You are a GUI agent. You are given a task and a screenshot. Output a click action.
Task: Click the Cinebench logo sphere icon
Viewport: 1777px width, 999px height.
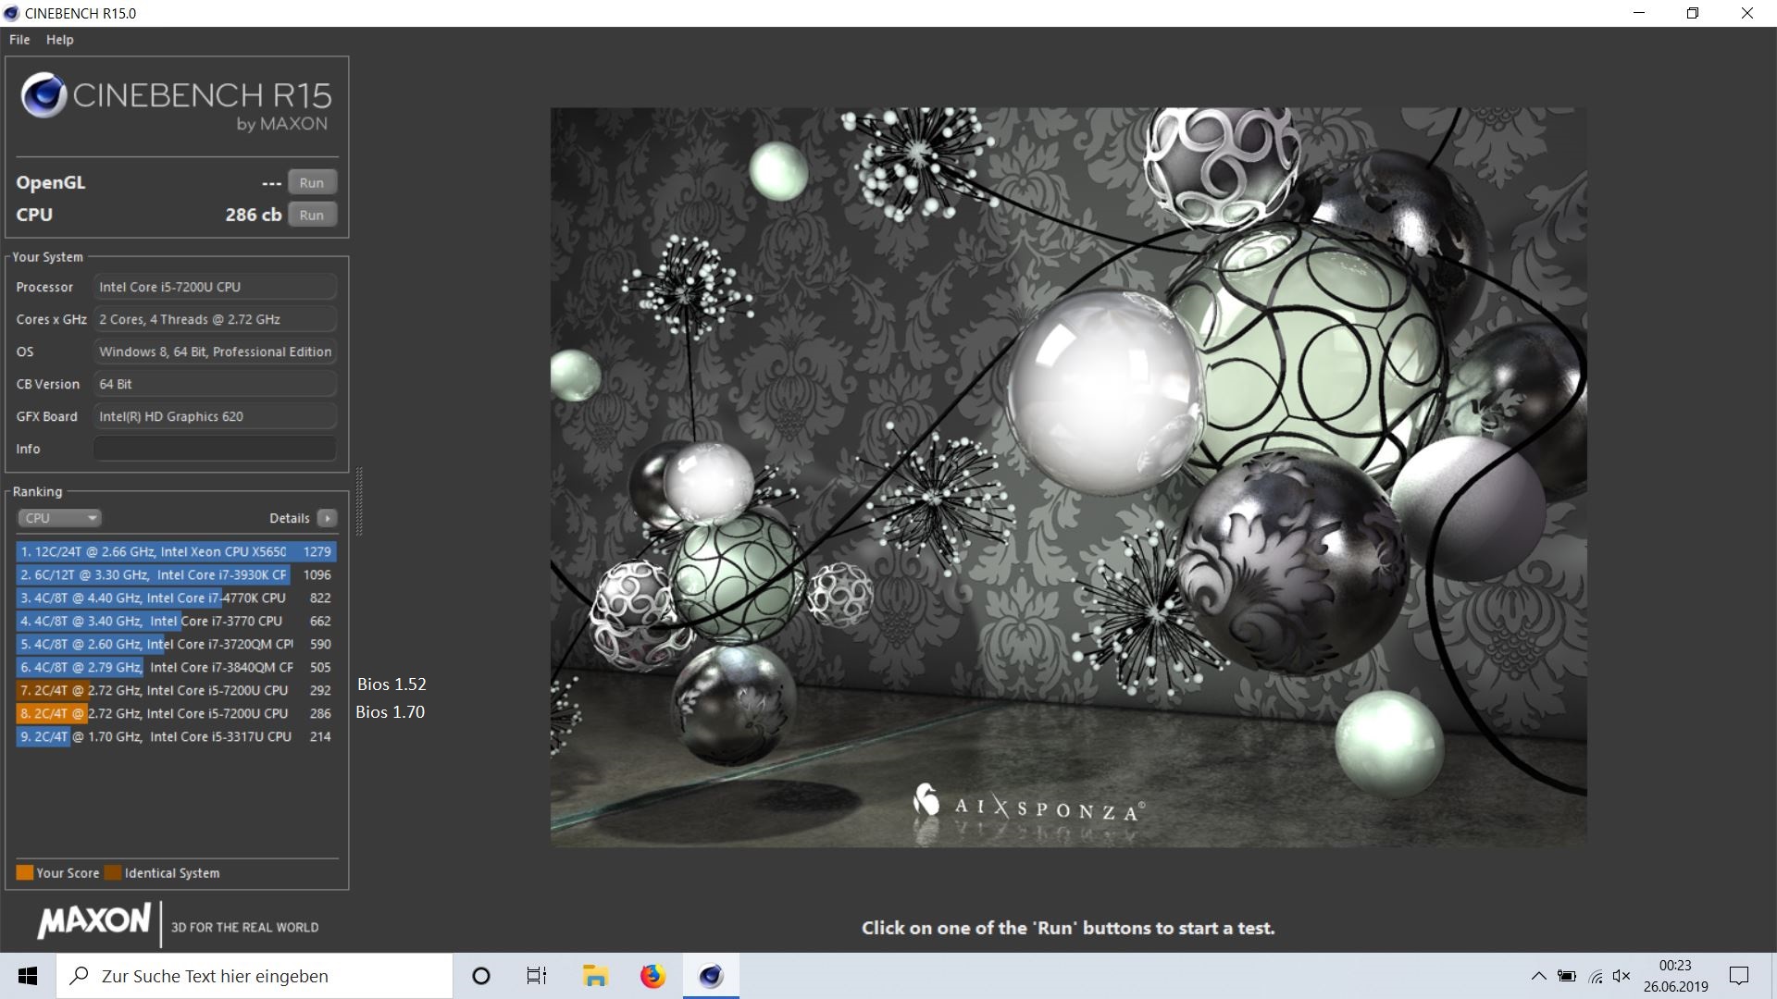[43, 95]
